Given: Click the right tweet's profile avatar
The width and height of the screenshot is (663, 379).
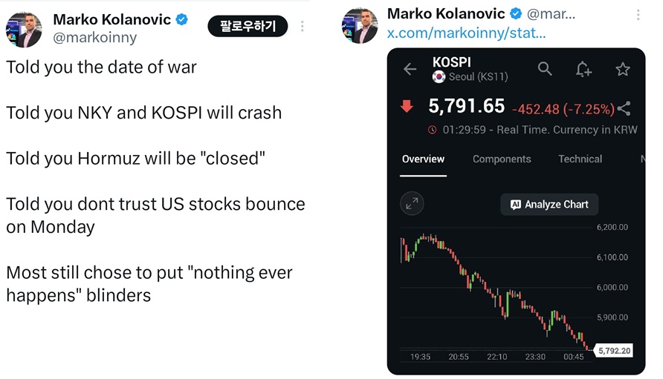Looking at the screenshot, I should [x=360, y=25].
